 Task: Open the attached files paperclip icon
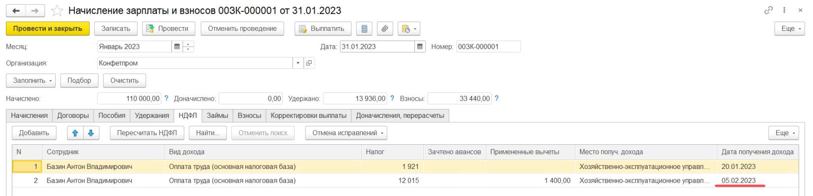(384, 28)
